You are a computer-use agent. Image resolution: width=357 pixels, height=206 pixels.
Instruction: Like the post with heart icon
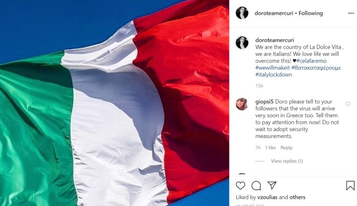click(x=241, y=185)
